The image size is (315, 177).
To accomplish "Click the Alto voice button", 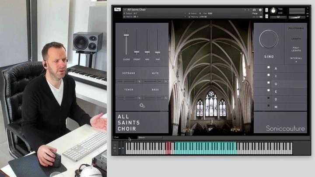I will click(x=155, y=73).
